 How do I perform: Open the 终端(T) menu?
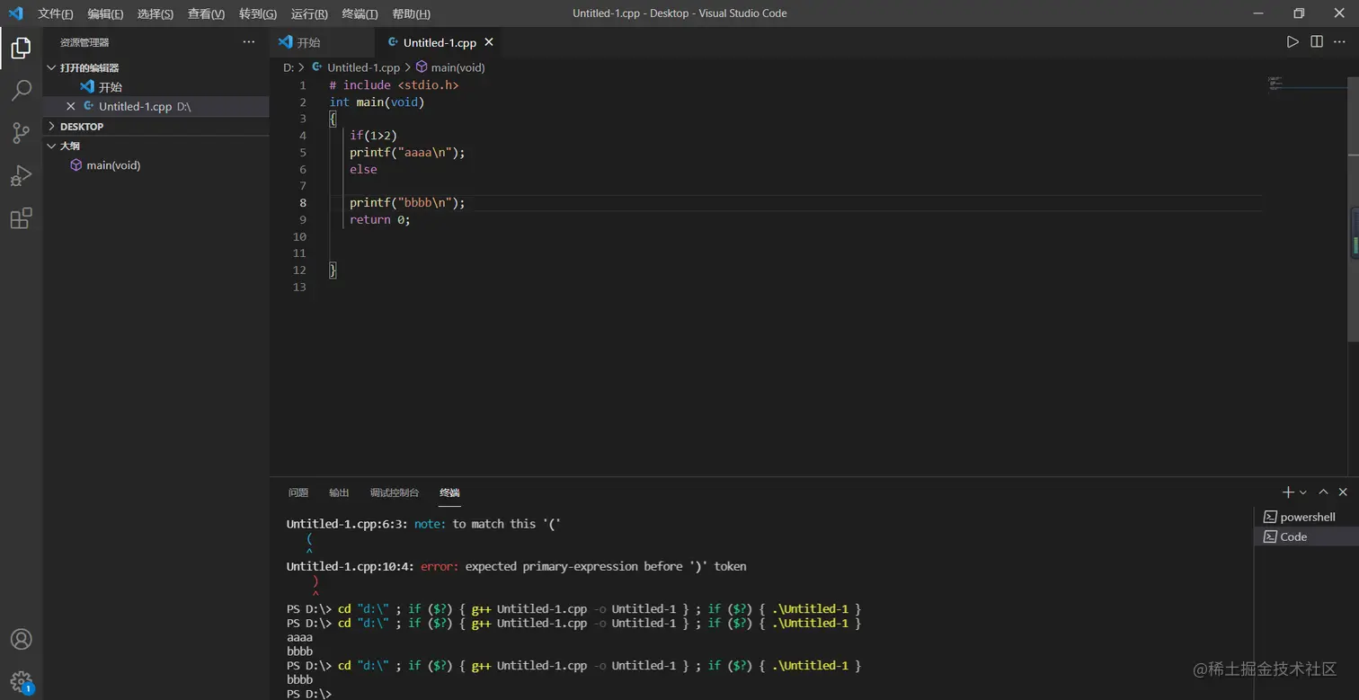click(x=360, y=13)
